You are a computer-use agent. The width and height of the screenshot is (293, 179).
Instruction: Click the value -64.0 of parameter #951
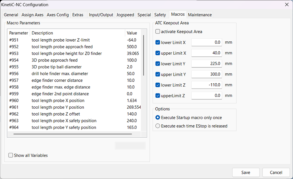132,40
